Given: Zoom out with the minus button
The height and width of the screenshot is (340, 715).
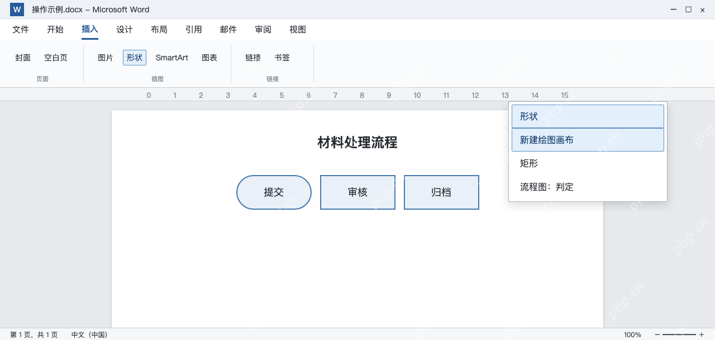Looking at the screenshot, I should click(x=657, y=334).
